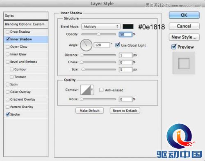The height and width of the screenshot is (161, 205).
Task: Enable the Color Overlay checkbox
Action: click(x=7, y=92)
